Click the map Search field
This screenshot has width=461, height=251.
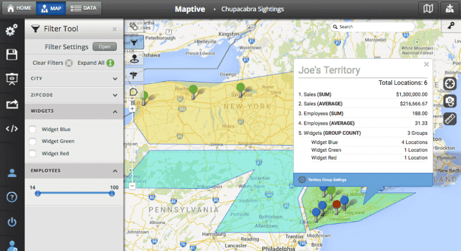372,27
